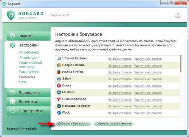Click the badge icon beside Лицензия

(x=12, y=102)
